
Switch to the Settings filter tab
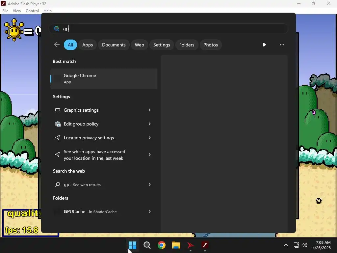[162, 45]
